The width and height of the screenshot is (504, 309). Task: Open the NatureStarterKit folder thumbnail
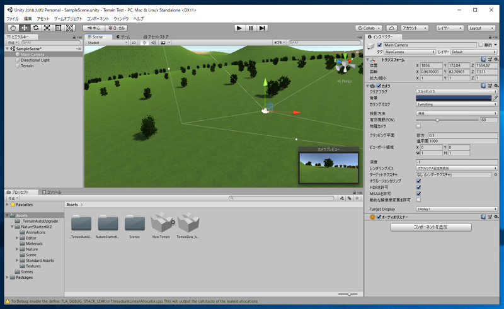tap(108, 223)
